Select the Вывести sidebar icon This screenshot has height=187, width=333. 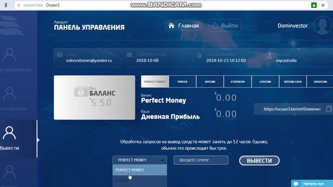pos(9,133)
